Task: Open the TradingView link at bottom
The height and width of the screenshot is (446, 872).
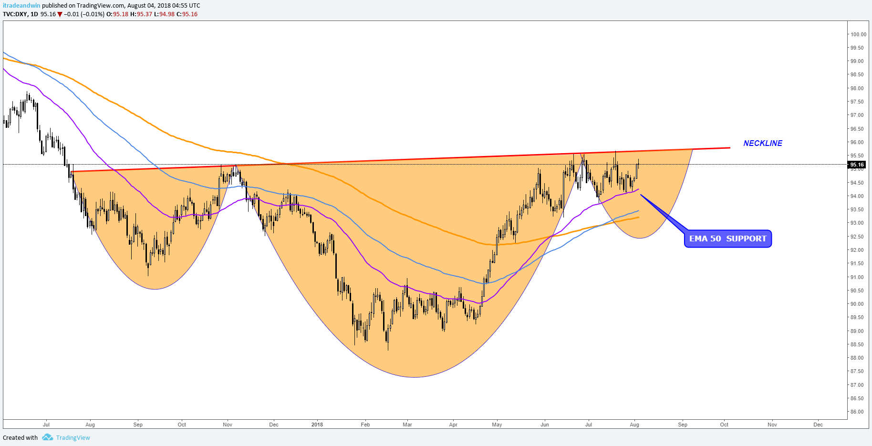Action: [73, 438]
